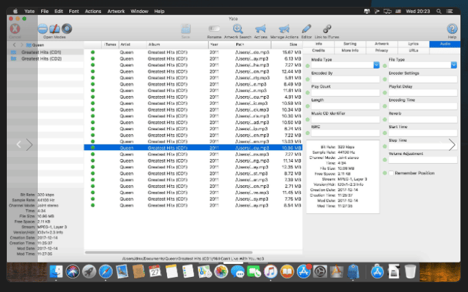
Task: Click into the Music CD Identifier field
Action: 345,119
